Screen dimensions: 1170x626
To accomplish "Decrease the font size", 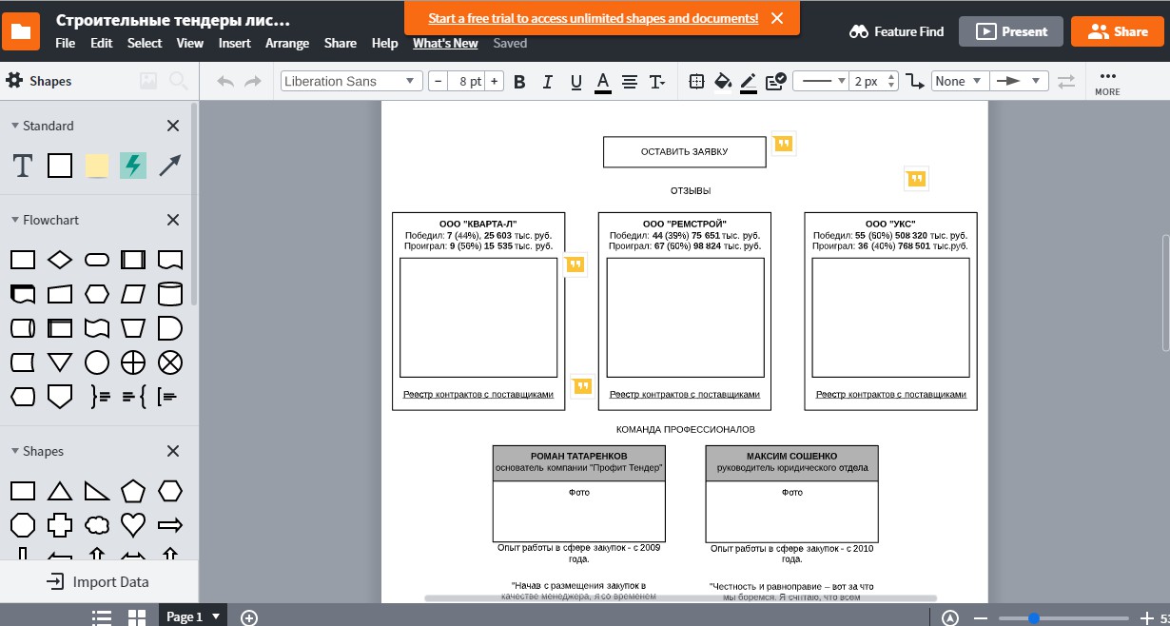I will coord(438,81).
